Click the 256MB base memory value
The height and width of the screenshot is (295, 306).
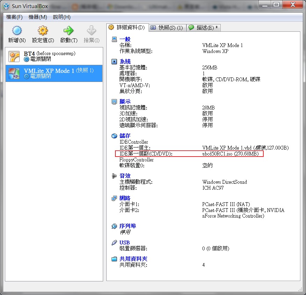tap(209, 68)
